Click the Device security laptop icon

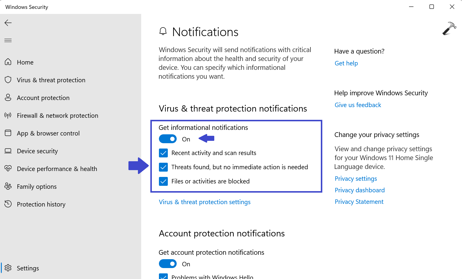click(x=8, y=151)
